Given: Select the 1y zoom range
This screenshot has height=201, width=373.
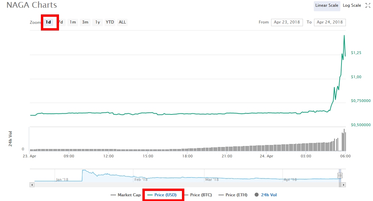Looking at the screenshot, I should 98,22.
